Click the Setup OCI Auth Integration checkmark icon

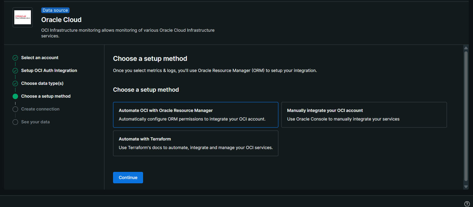[15, 71]
